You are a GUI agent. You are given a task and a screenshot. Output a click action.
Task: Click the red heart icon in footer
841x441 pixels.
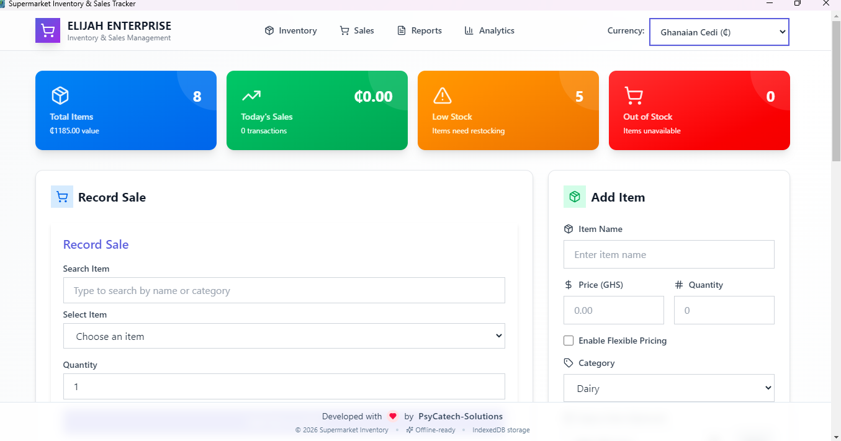click(x=392, y=416)
